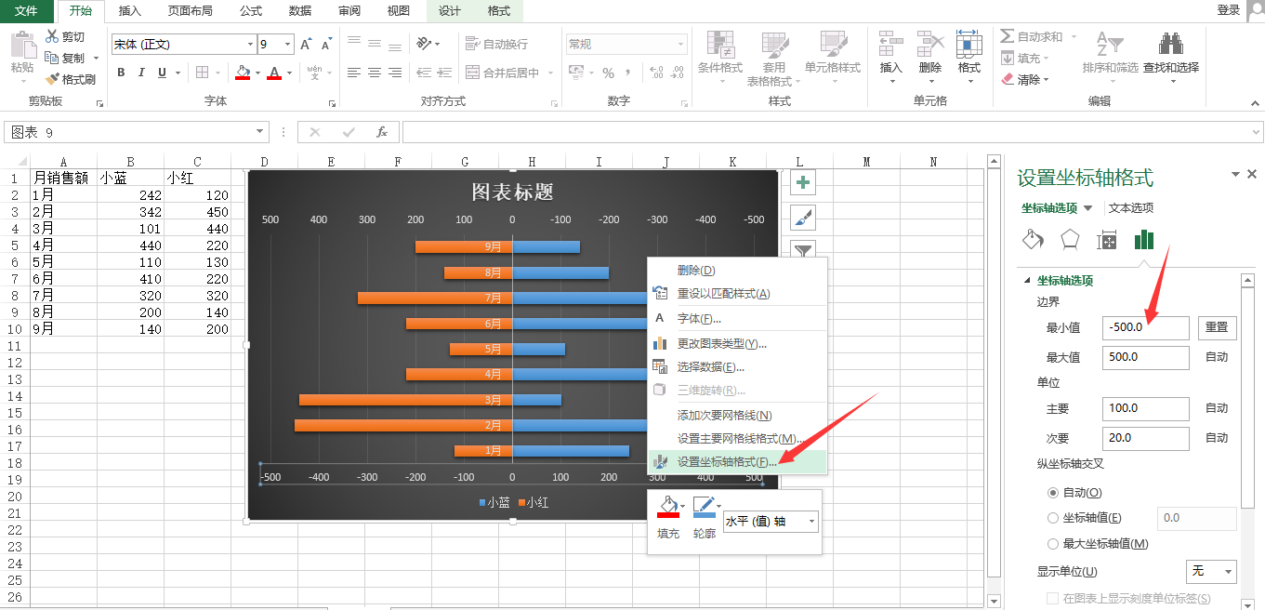Viewport: 1265px width, 610px height.
Task: Collapse the Axis Options section
Action: [1027, 281]
